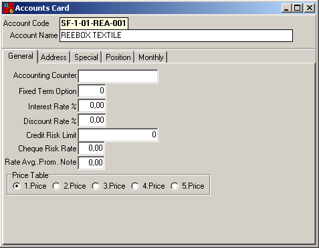Click the Interest Rate % field
The width and height of the screenshot is (319, 248).
[92, 105]
